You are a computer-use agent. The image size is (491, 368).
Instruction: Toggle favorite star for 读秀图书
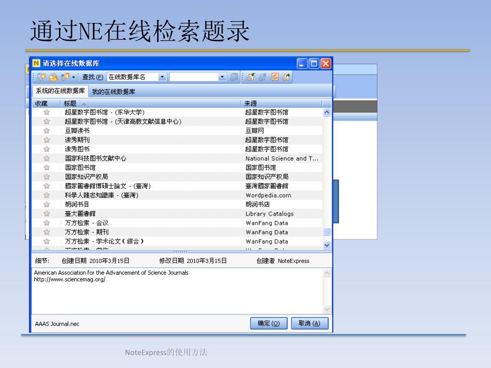click(47, 149)
